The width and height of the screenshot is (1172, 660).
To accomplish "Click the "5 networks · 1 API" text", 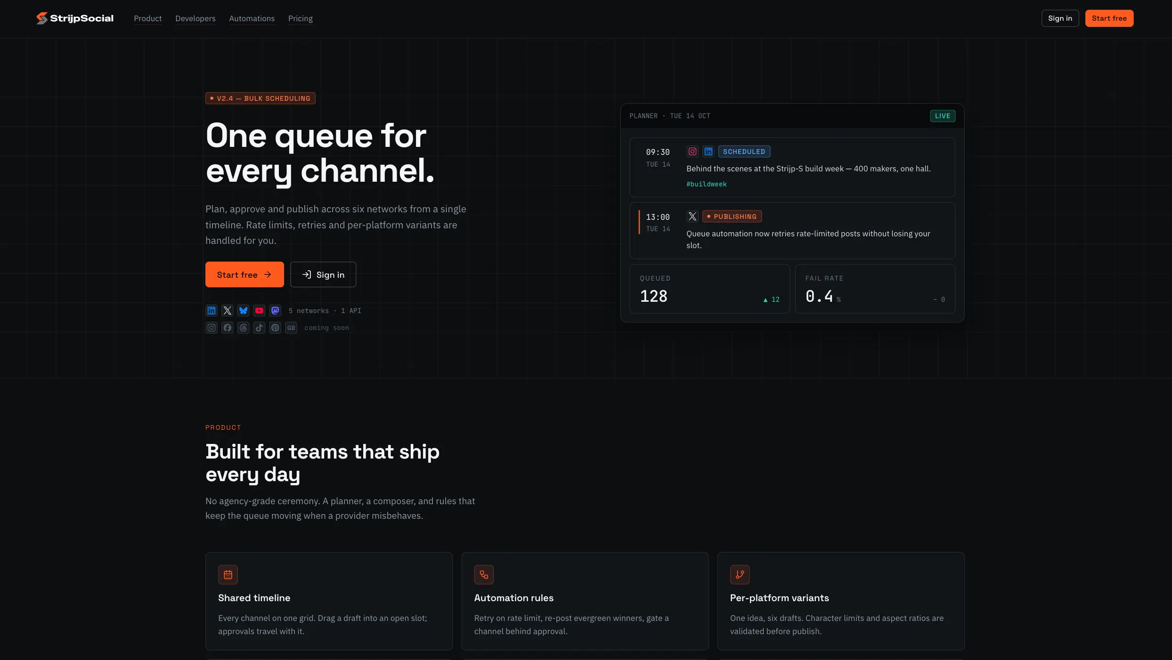I will tap(325, 311).
